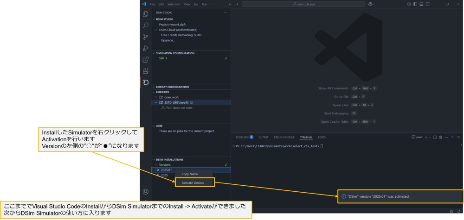
Task: Collapse the Versions node
Action: 156,165
